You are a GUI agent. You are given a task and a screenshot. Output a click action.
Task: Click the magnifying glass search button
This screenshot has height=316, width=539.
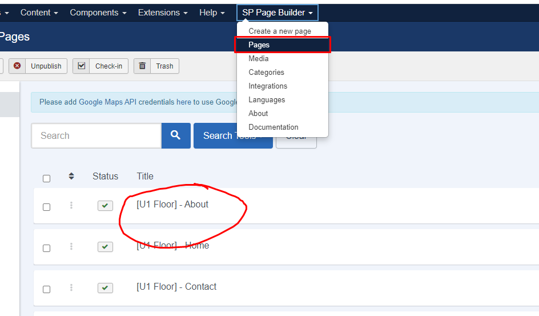pos(176,135)
